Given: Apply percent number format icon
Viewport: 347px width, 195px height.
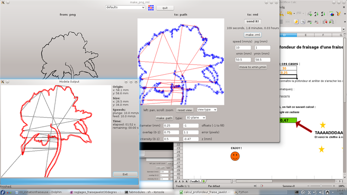Looking at the screenshot, I should tap(303, 22).
